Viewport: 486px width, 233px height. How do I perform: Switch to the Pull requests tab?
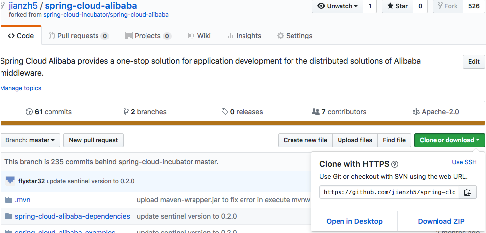tap(79, 36)
